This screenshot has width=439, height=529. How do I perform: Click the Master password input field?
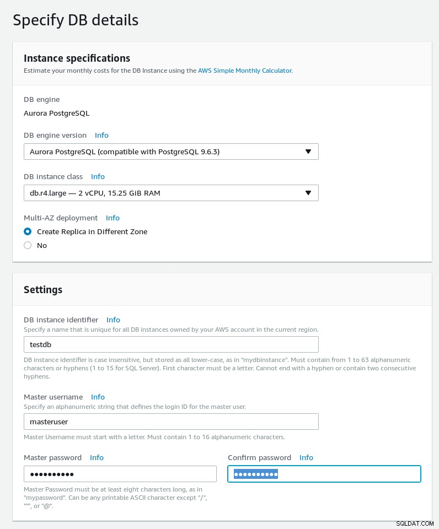pyautogui.click(x=120, y=474)
